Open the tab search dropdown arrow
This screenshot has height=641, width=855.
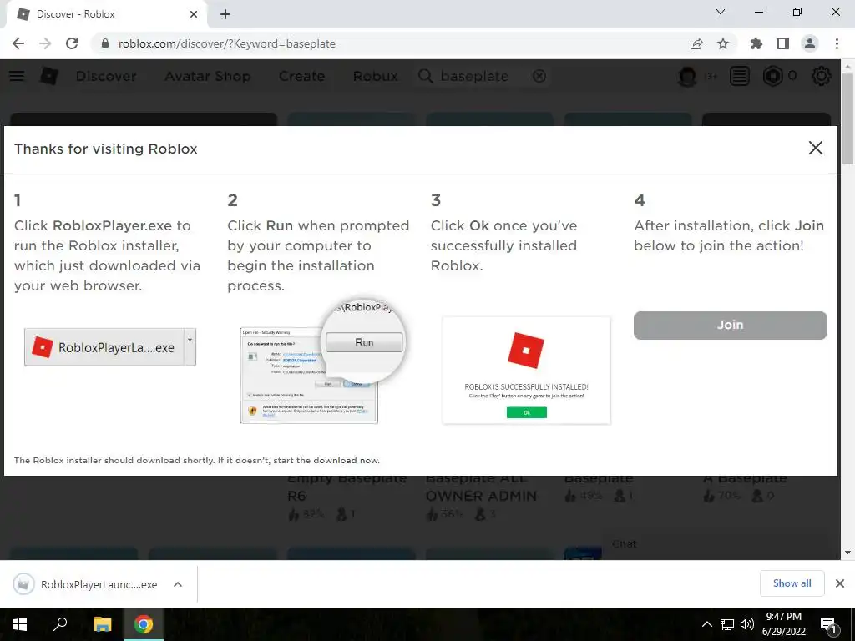[721, 12]
